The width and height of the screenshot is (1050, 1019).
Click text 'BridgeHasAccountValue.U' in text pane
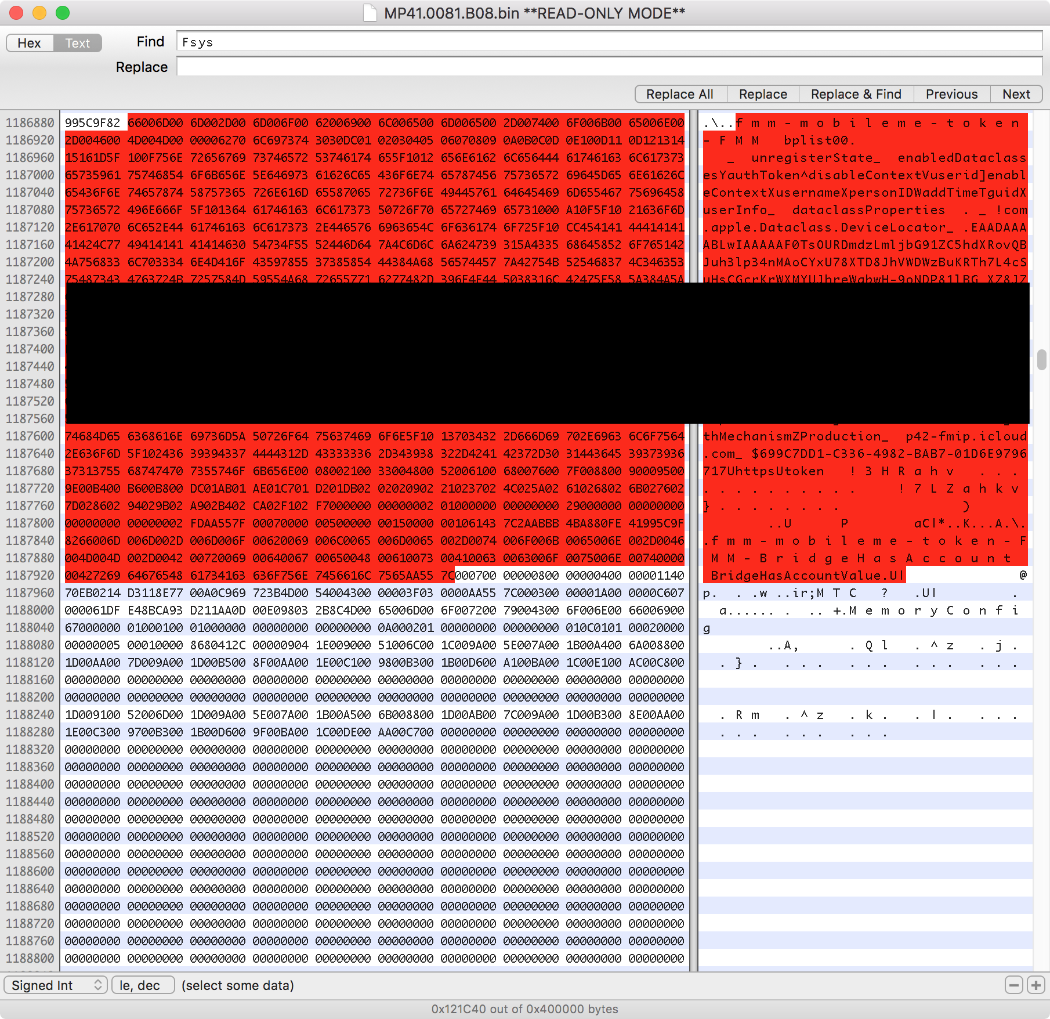(x=803, y=576)
